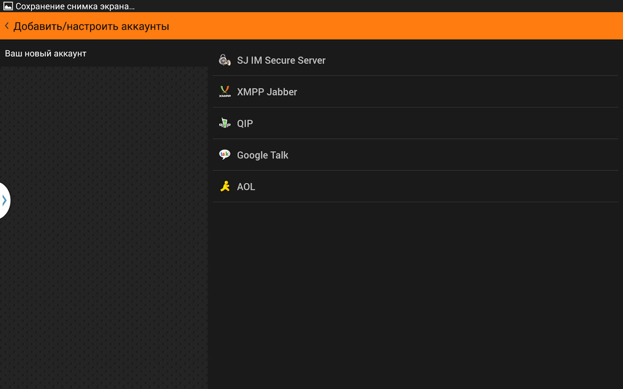Screen dimensions: 623x389
Task: Choose SJ IM Secure Server account type
Action: point(415,60)
